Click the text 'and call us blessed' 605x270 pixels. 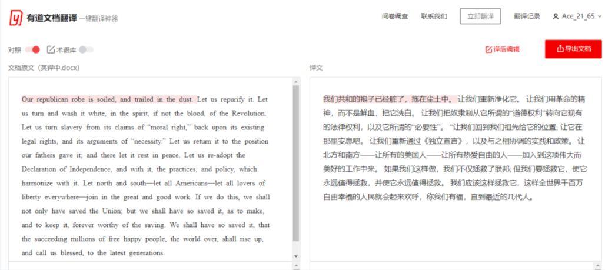(x=53, y=253)
